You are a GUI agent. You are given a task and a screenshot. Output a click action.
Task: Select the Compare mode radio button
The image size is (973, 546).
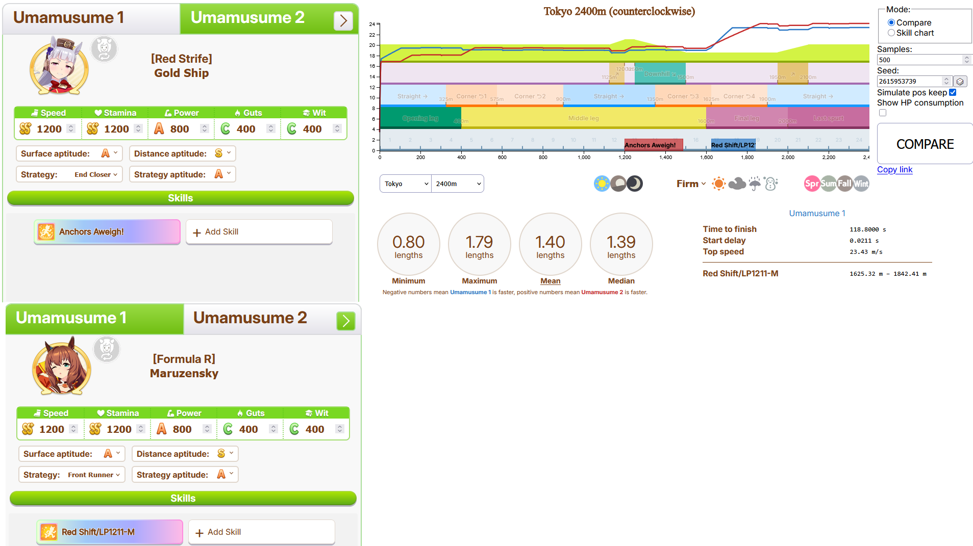(891, 22)
